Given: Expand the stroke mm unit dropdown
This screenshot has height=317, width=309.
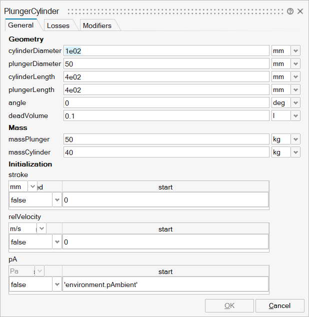Looking at the screenshot, I should coord(33,187).
